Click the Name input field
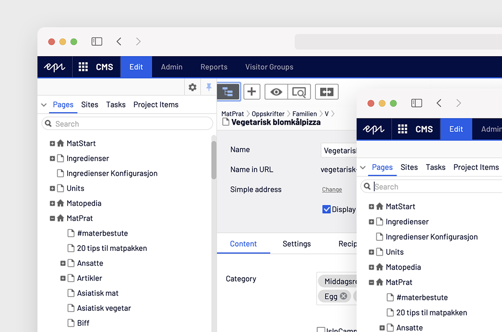The height and width of the screenshot is (332, 502). pos(338,151)
